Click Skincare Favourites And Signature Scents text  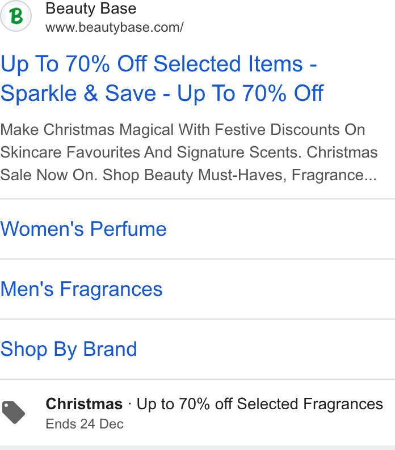[x=151, y=152]
